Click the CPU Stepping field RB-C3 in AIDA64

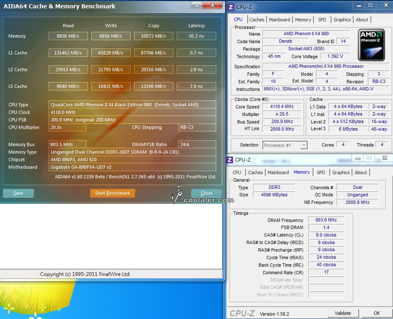pos(197,127)
